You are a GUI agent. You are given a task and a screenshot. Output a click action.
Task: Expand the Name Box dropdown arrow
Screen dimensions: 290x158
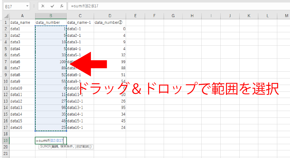click(x=27, y=6)
